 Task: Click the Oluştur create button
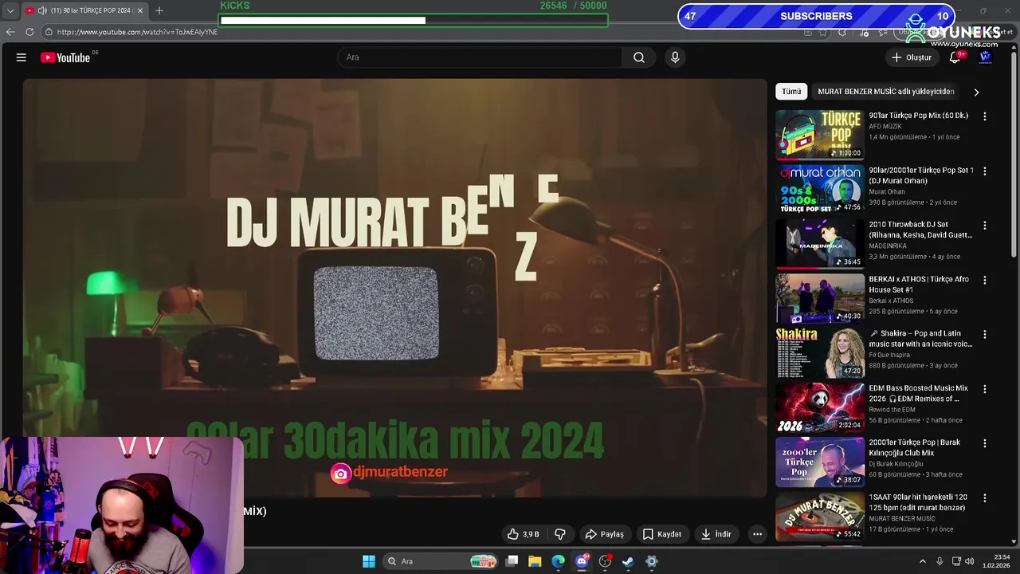[911, 57]
